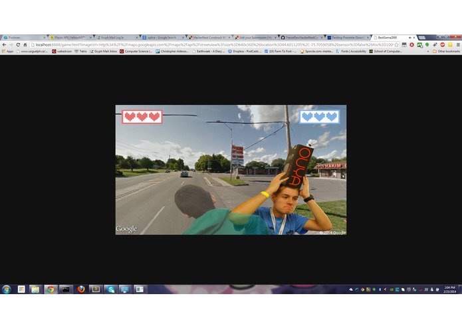Screen dimensions: 462x328
Task: Switch to the splice Google Search tab
Action: coord(163,38)
